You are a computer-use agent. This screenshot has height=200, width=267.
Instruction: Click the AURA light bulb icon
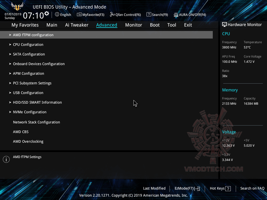(x=176, y=15)
